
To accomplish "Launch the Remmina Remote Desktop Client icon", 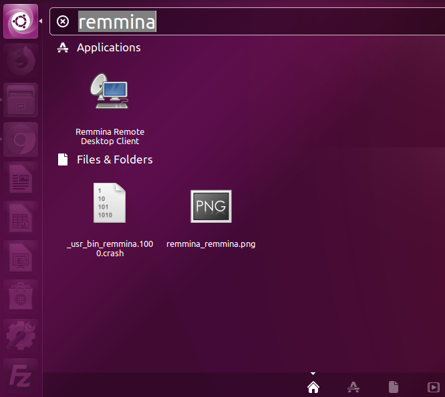I will pyautogui.click(x=110, y=91).
